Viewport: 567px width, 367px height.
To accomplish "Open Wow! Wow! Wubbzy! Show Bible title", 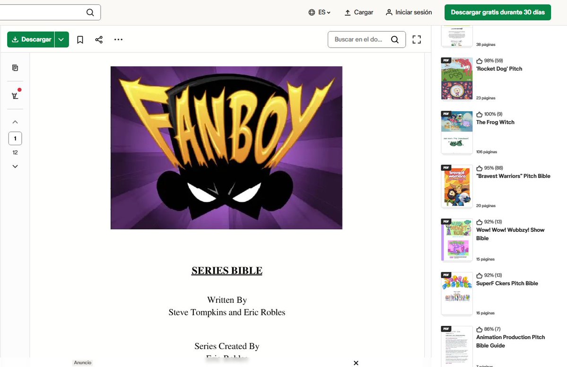I will 510,234.
